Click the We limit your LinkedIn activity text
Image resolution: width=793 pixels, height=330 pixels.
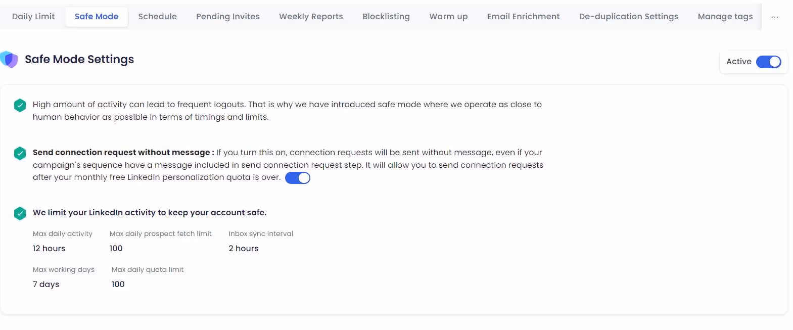(x=150, y=212)
